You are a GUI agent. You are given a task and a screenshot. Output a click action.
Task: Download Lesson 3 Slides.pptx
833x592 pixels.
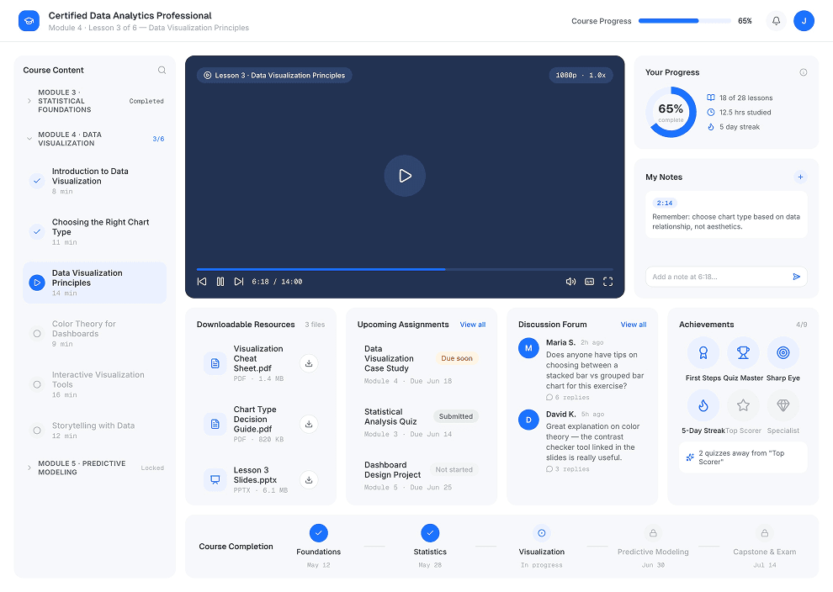click(x=309, y=479)
